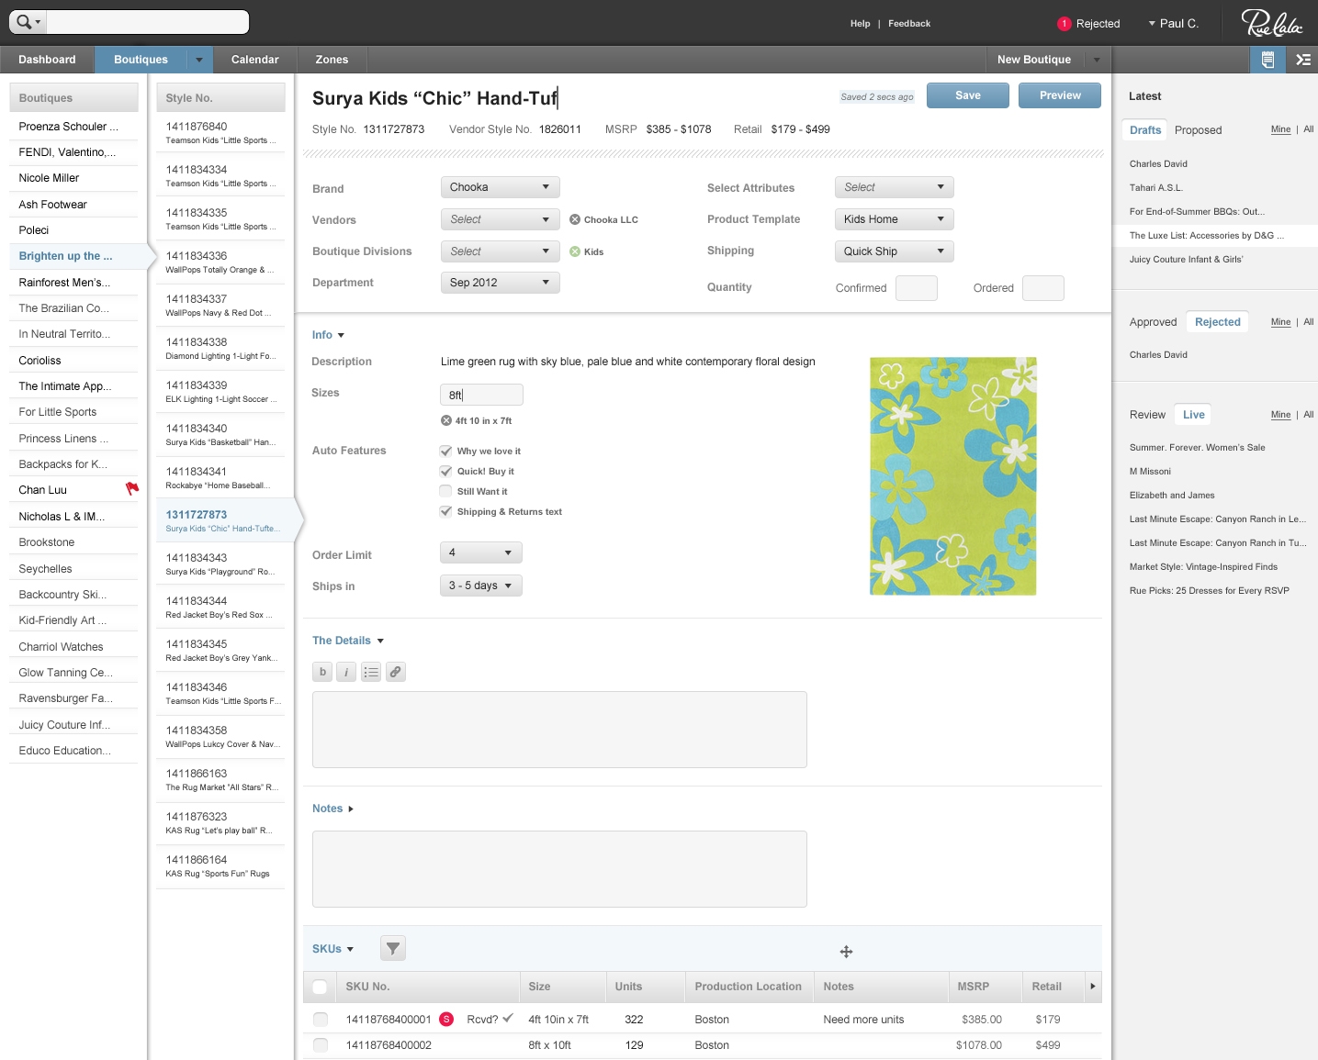
Task: Select the Proposed tab under Latest
Action: pyautogui.click(x=1198, y=130)
